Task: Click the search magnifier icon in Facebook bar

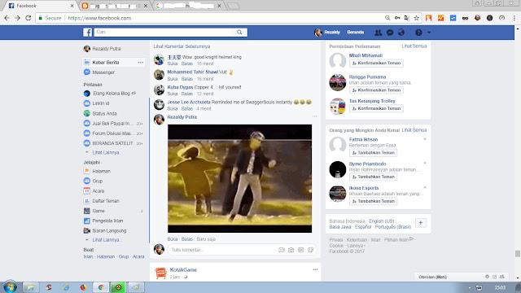Action: click(239, 33)
